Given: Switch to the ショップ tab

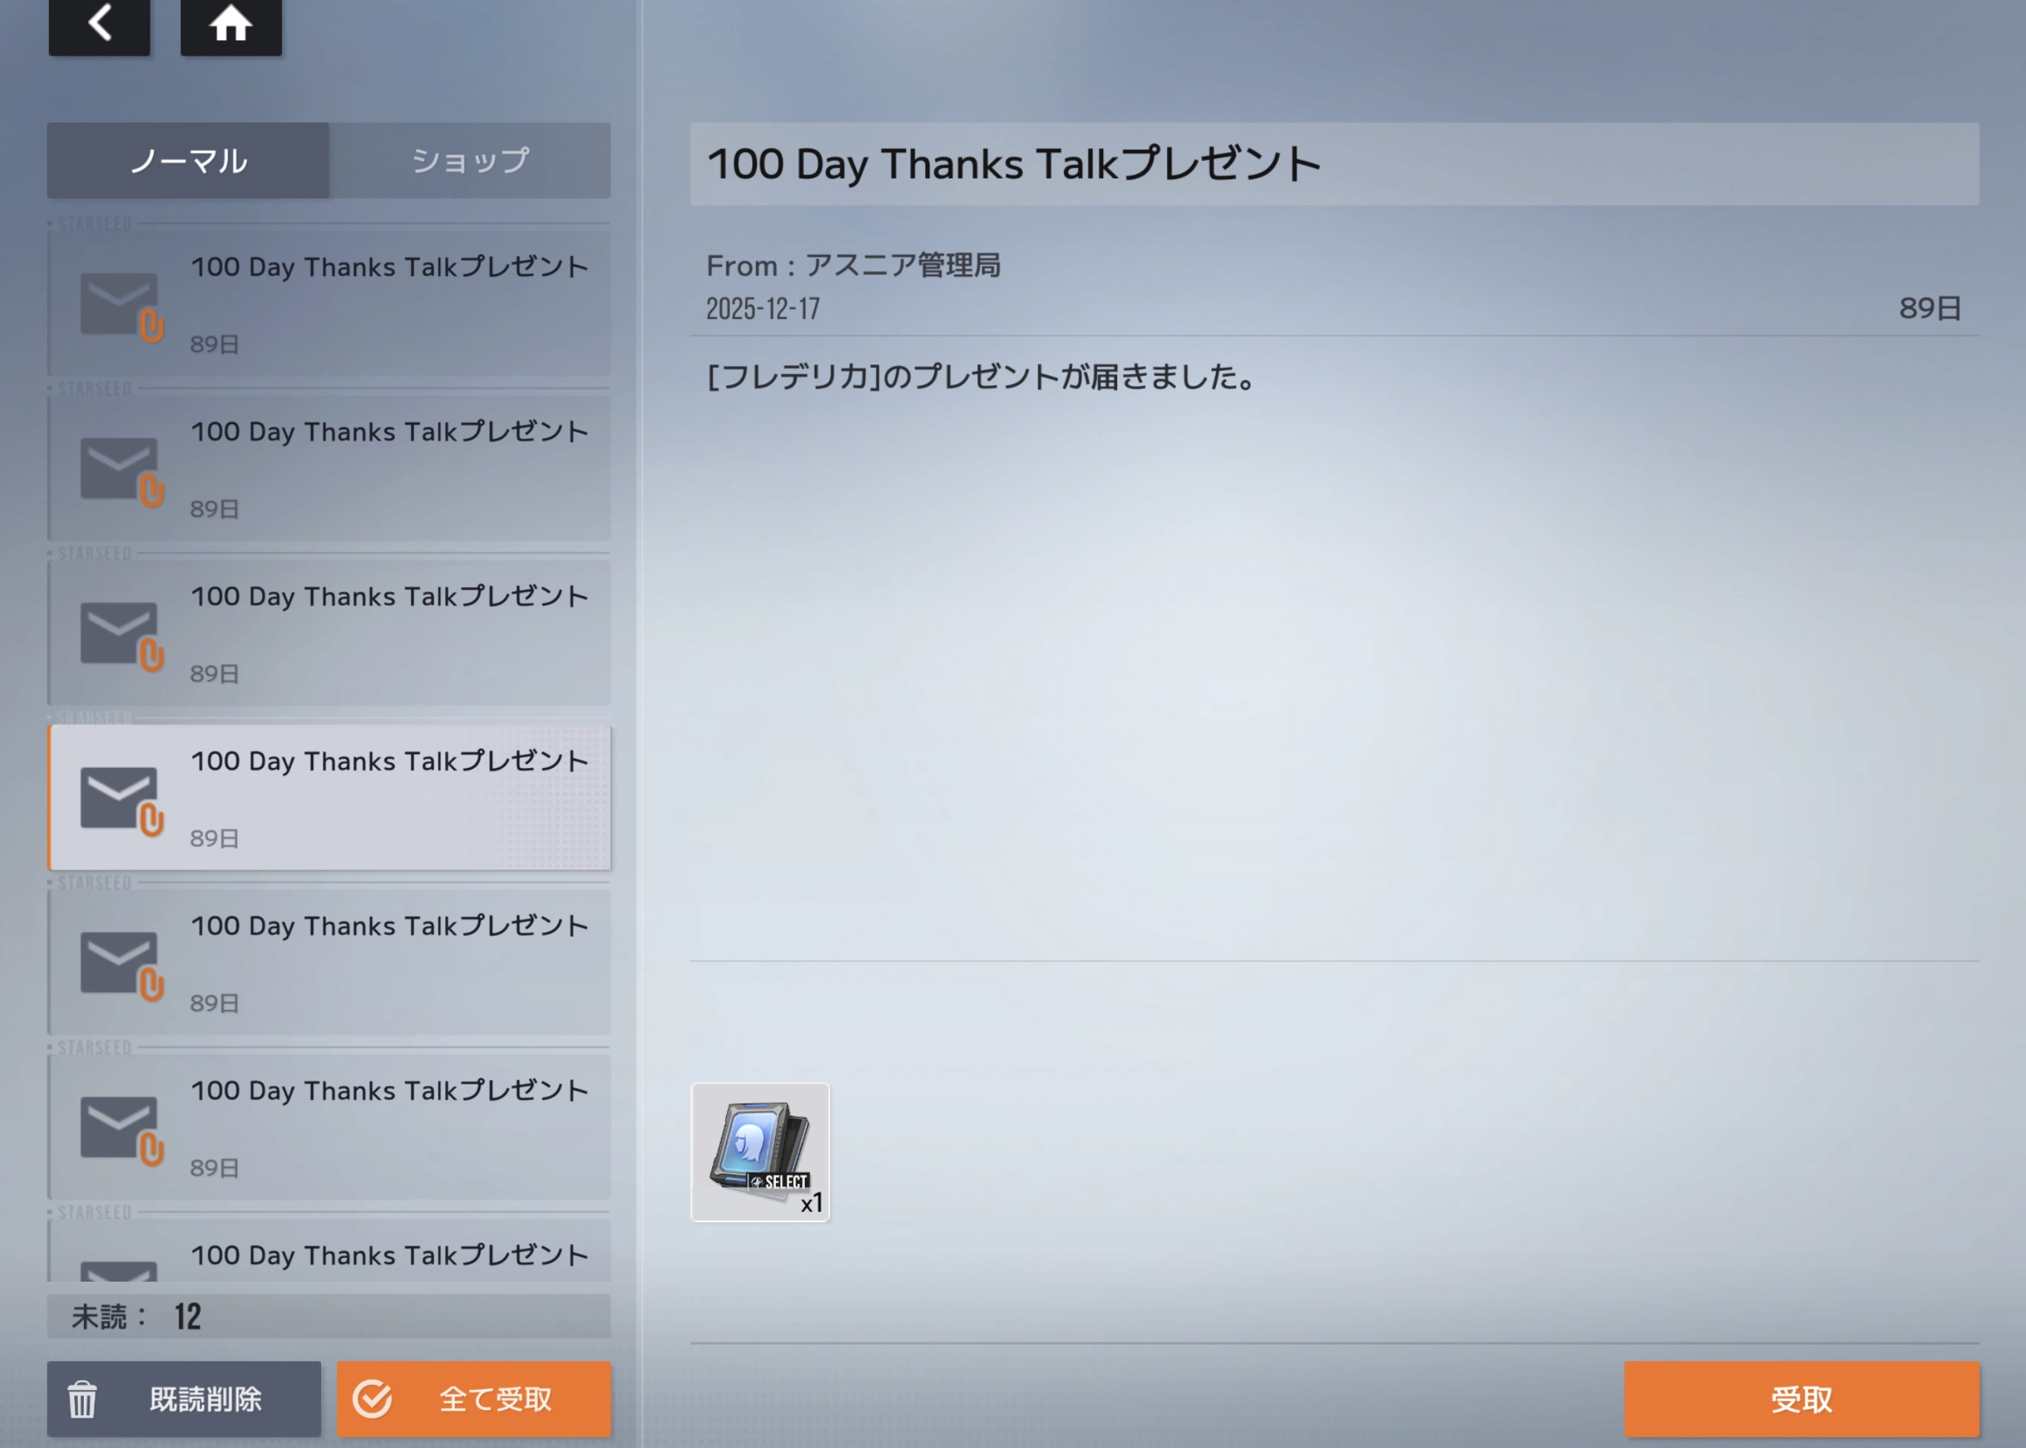Looking at the screenshot, I should pyautogui.click(x=470, y=160).
